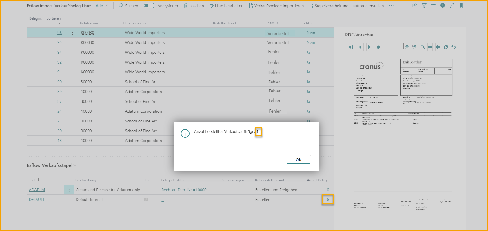This screenshot has height=231, width=488.
Task: Click Rech. an Deb.-Nr.=10000 filter link
Action: pos(184,190)
